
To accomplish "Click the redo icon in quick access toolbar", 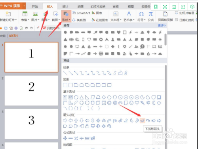I will coord(31,28).
